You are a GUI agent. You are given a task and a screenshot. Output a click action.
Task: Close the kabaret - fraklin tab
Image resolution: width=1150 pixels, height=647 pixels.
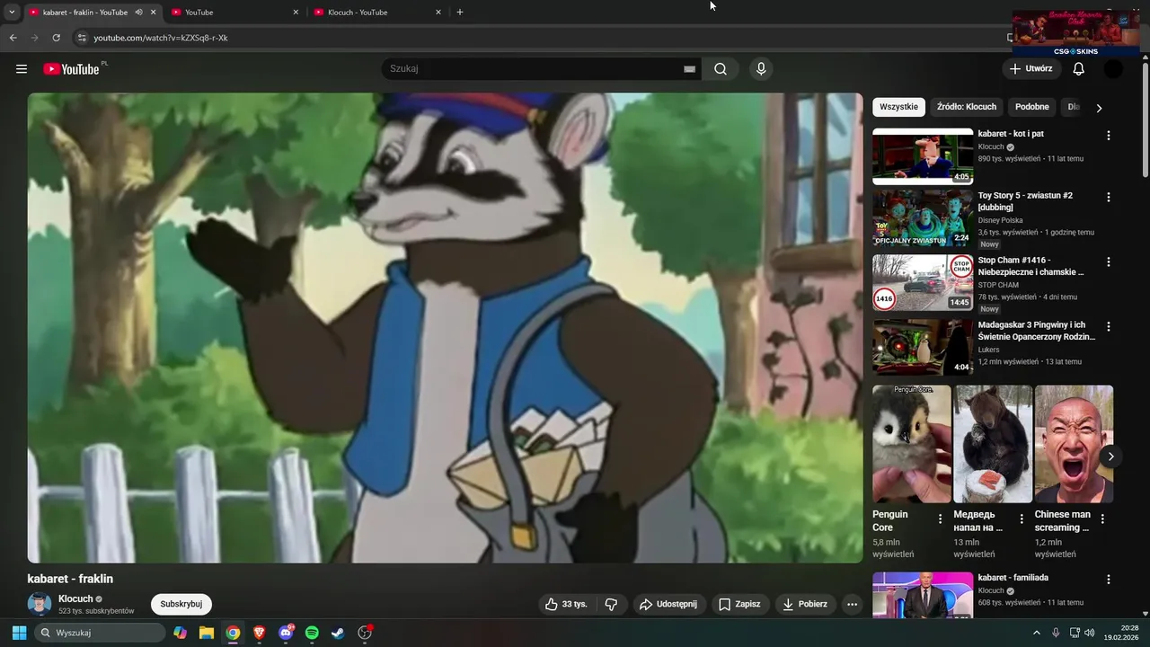pyautogui.click(x=154, y=13)
